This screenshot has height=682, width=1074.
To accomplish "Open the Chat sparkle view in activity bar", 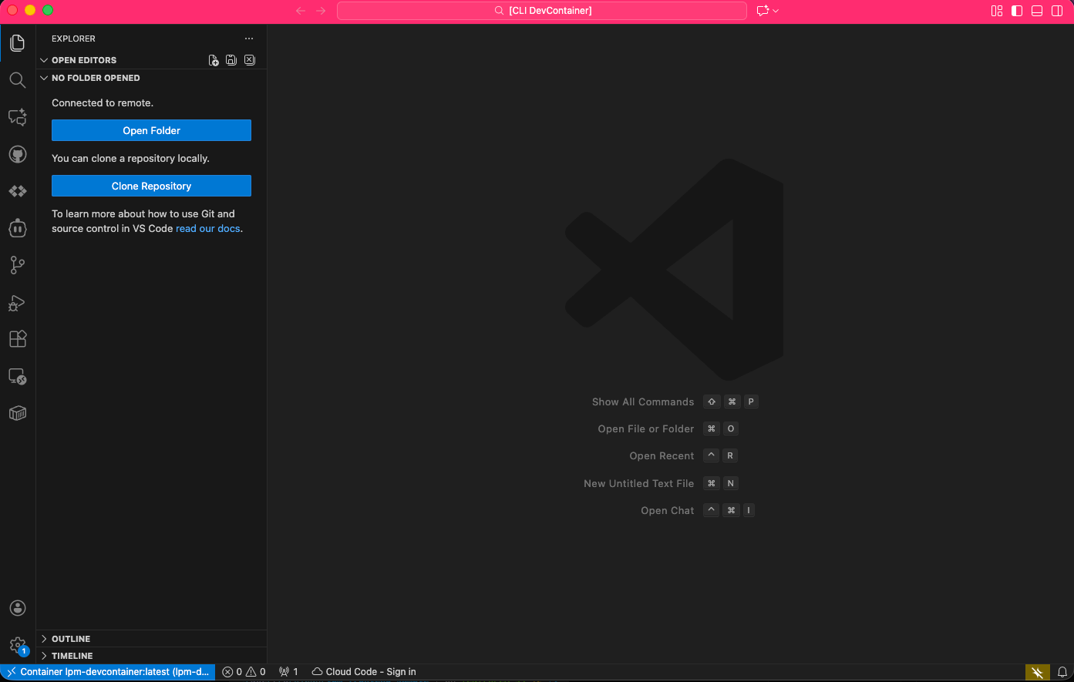I will (x=18, y=117).
